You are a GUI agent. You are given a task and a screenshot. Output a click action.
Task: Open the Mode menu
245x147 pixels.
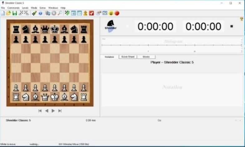pos(34,8)
